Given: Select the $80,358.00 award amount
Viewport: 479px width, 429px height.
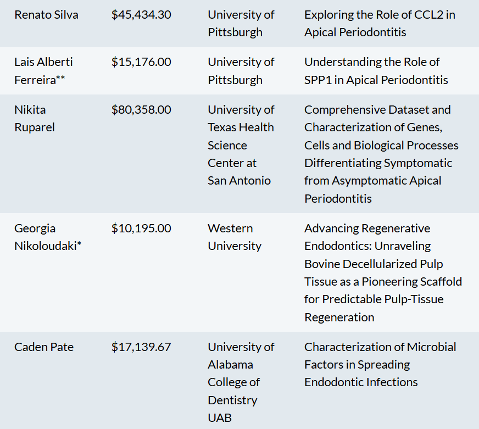Looking at the screenshot, I should [x=141, y=109].
